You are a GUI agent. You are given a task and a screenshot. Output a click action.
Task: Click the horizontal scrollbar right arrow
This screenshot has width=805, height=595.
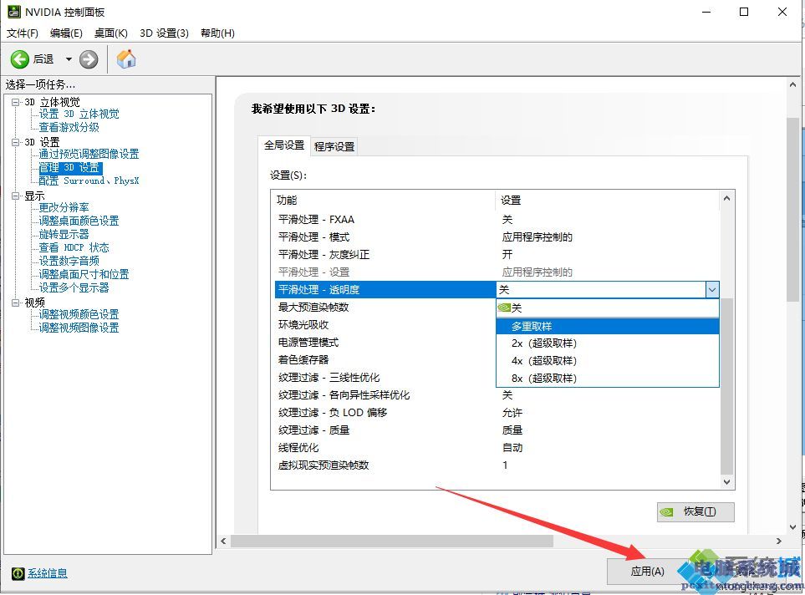pos(779,541)
